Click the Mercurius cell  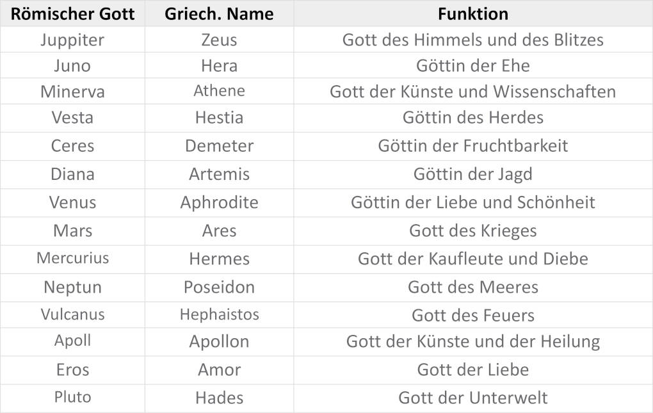[x=72, y=258]
